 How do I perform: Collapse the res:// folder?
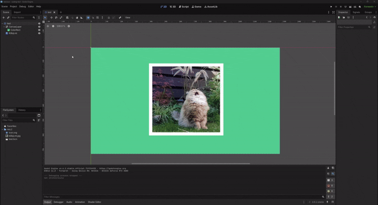pyautogui.click(x=3, y=129)
